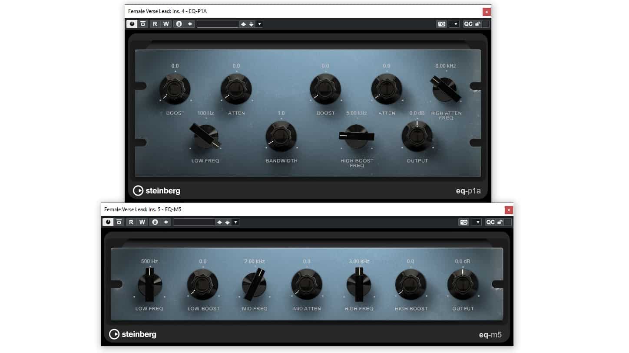The height and width of the screenshot is (353, 629).
Task: Click the 0.0 dB output value in EQ-P1A
Action: point(417,113)
